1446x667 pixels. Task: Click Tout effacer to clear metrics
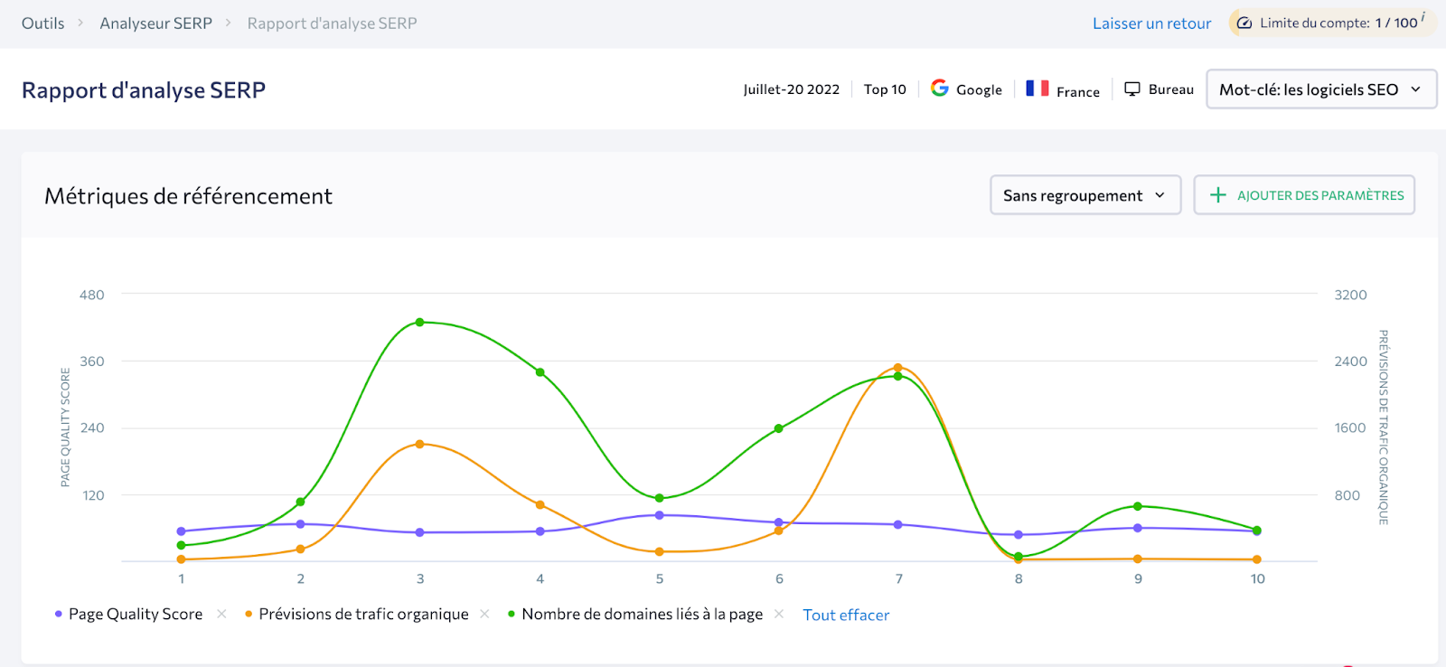click(846, 615)
